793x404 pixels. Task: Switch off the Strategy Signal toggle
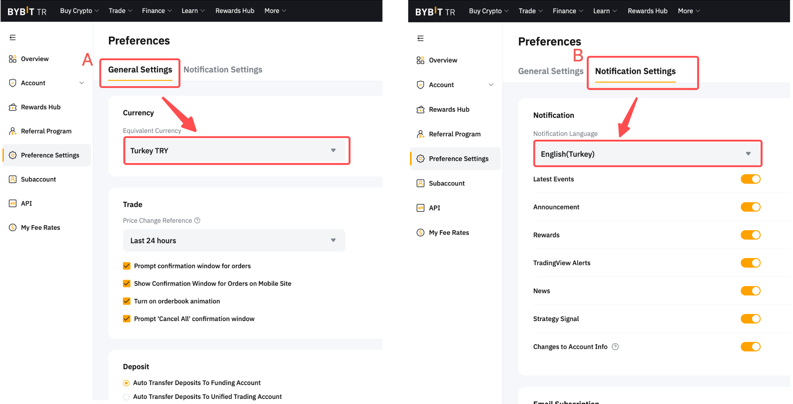click(750, 319)
